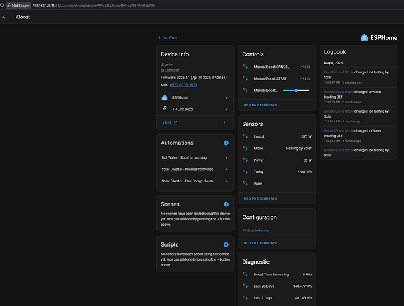Click Last 7 Days entity icon
Image resolution: width=404 pixels, height=306 pixels.
(x=245, y=298)
